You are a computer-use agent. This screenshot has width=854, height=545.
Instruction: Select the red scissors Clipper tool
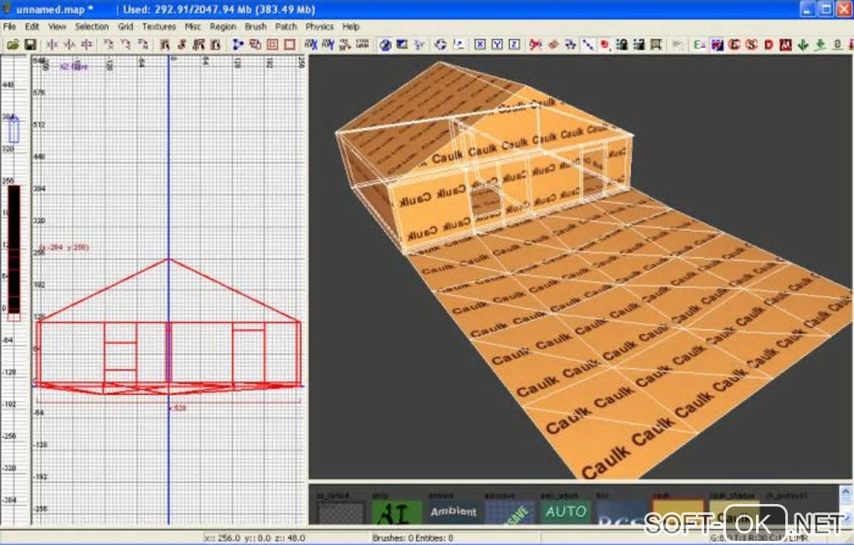coord(535,44)
